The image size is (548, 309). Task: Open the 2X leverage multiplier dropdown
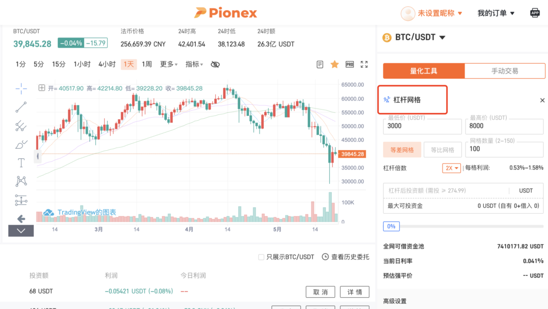[x=451, y=168]
